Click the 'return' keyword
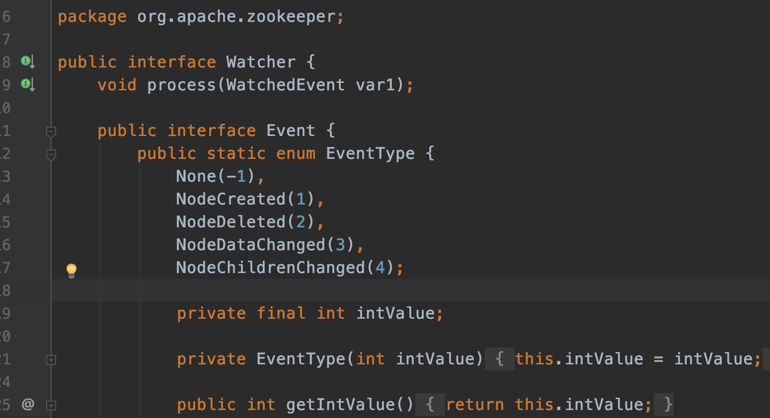 [475, 405]
